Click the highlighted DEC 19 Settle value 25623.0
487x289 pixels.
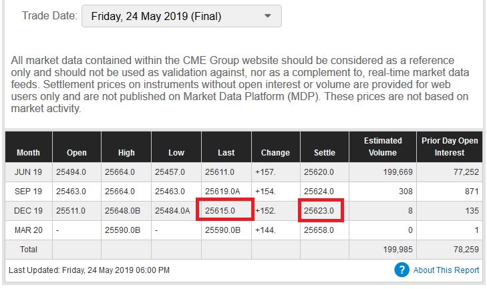321,210
